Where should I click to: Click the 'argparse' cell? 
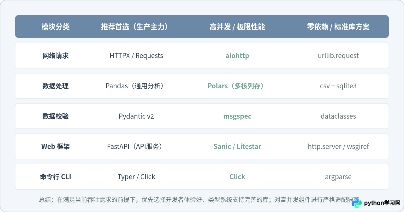point(338,177)
